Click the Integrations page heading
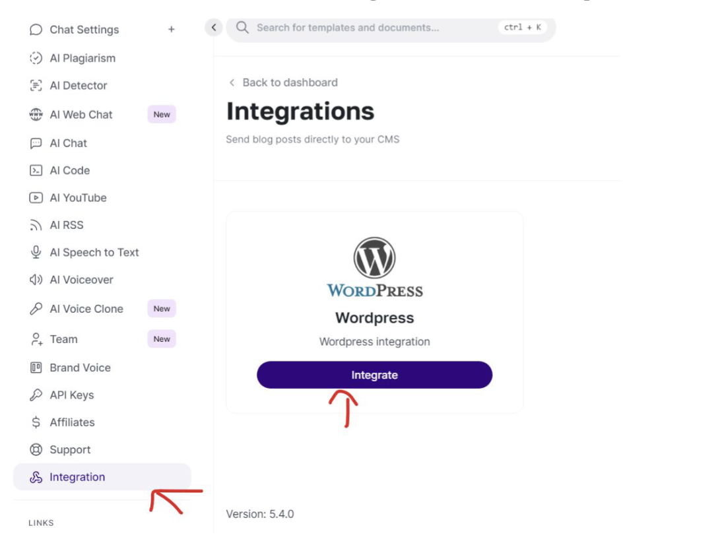Image resolution: width=722 pixels, height=553 pixels. click(x=300, y=112)
